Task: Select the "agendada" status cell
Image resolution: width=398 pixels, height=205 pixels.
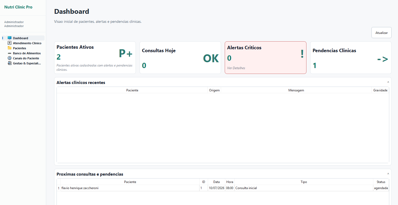Action: [381, 188]
